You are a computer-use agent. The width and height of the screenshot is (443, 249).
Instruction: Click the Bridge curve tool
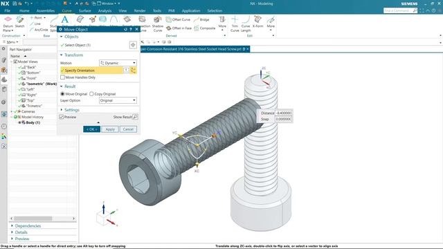(201, 19)
